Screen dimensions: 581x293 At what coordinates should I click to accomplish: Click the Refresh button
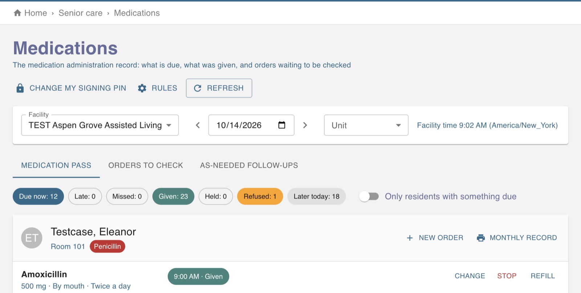click(219, 88)
